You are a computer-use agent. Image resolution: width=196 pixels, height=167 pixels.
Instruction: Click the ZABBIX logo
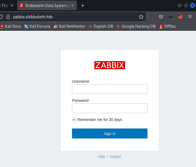[110, 65]
